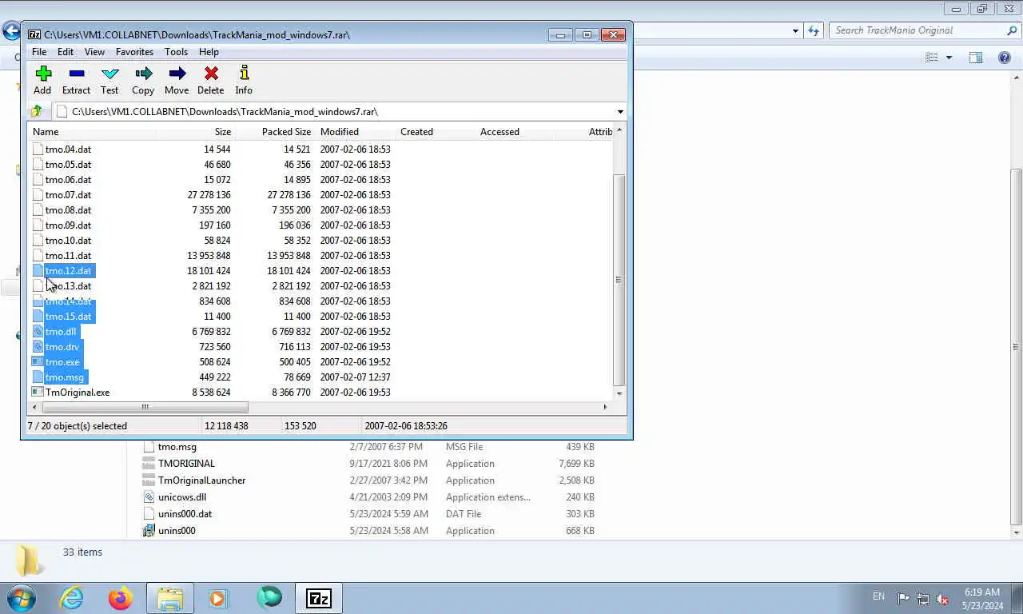The image size is (1023, 614).
Task: Click the volume muted tray icon
Action: tap(943, 599)
